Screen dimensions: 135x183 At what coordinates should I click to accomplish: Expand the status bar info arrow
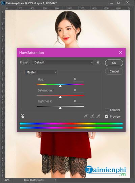click(x=56, y=180)
